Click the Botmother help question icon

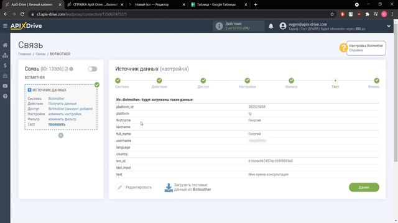(343, 48)
